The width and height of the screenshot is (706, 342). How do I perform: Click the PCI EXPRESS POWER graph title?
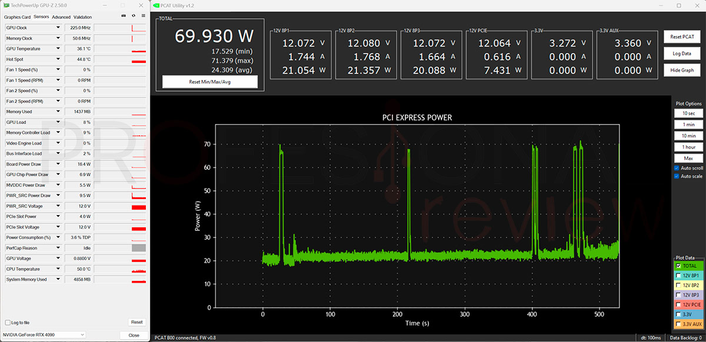[x=417, y=118]
